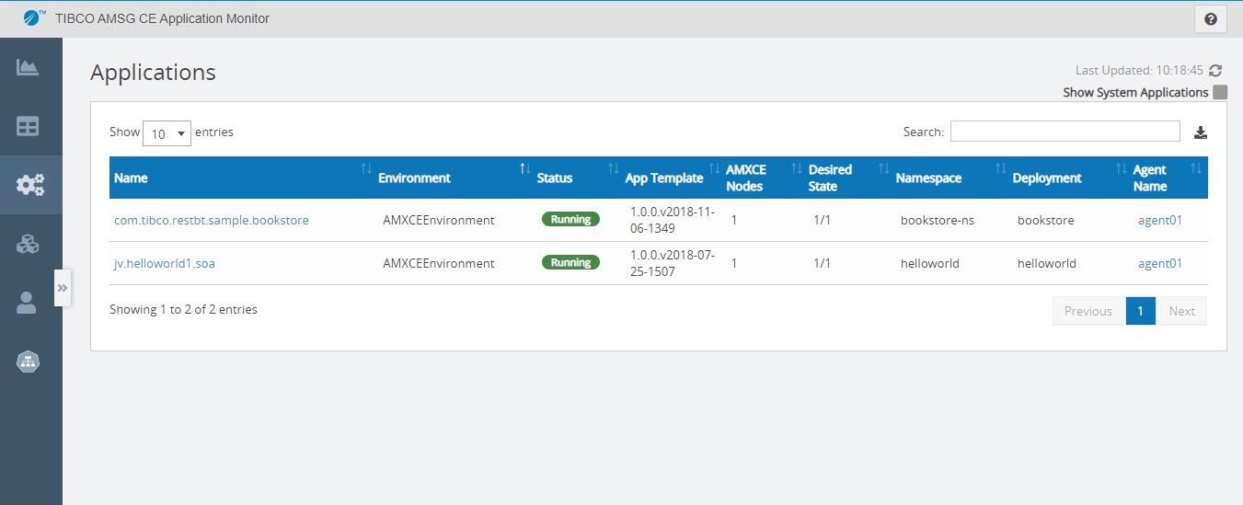This screenshot has height=505, width=1243.
Task: Click the grid layout sidebar icon
Action: [28, 126]
